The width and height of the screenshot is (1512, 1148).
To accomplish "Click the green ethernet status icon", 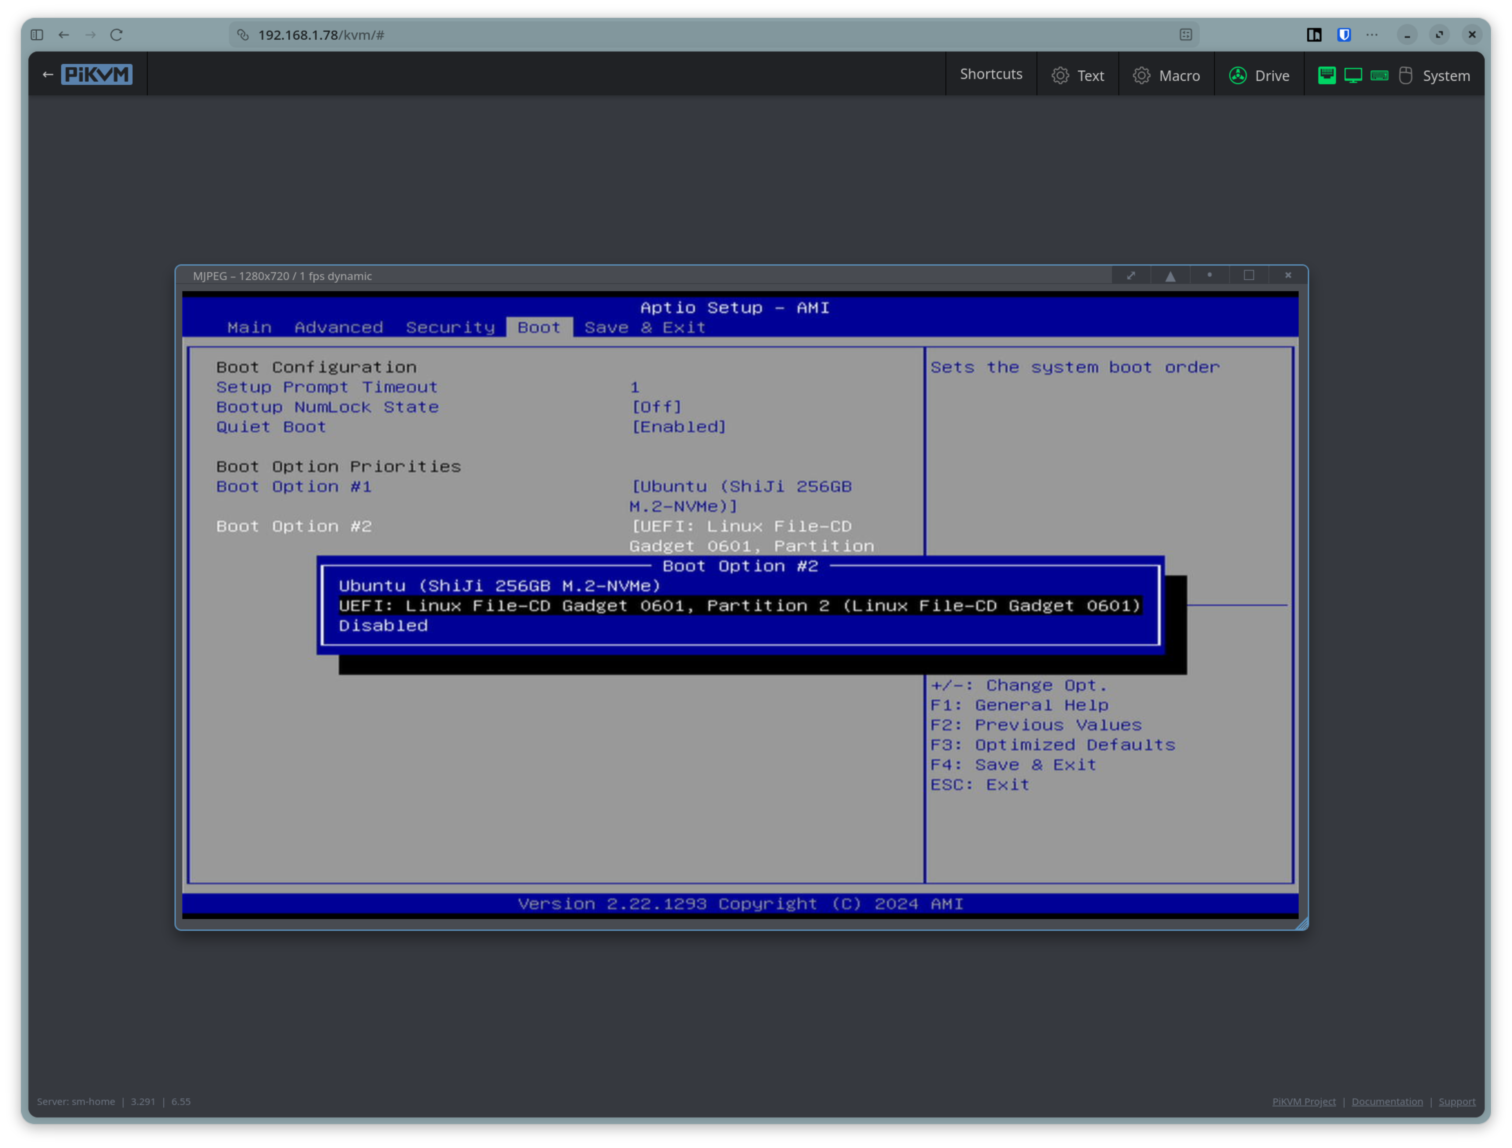I will coord(1326,75).
